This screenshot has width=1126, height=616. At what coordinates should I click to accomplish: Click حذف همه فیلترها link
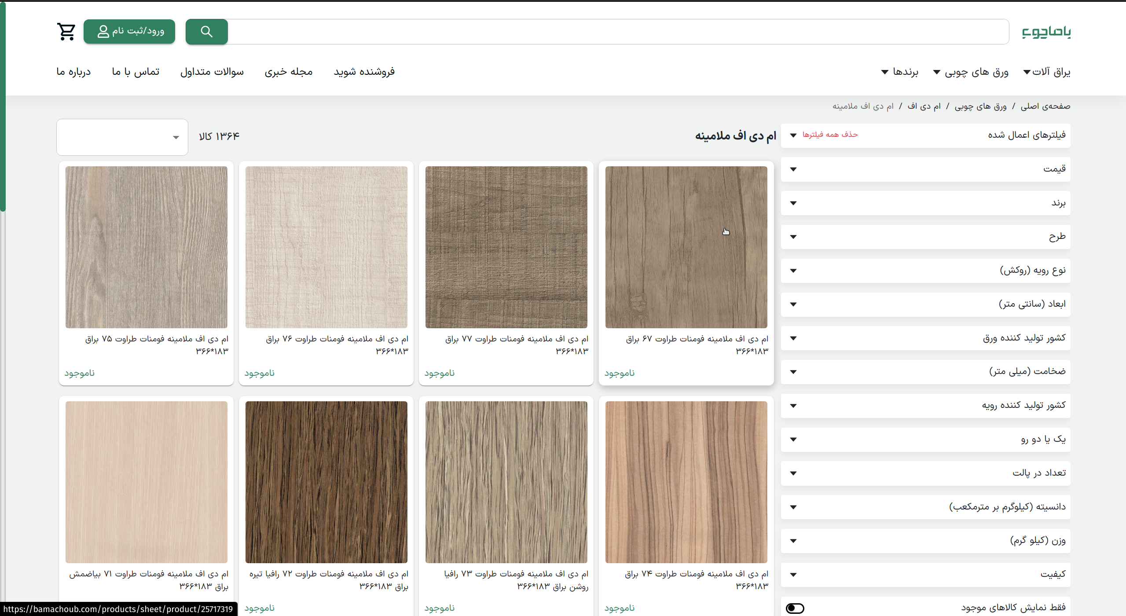(830, 134)
